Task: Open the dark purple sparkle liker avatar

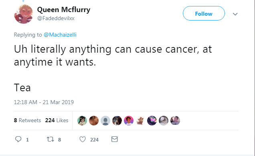Action: tap(152, 121)
